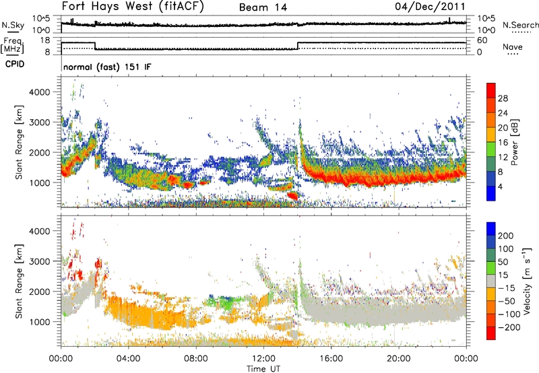Image resolution: width=539 pixels, height=373 pixels.
Task: Select '1000' tick in the velocity panel
Action: pyautogui.click(x=39, y=322)
